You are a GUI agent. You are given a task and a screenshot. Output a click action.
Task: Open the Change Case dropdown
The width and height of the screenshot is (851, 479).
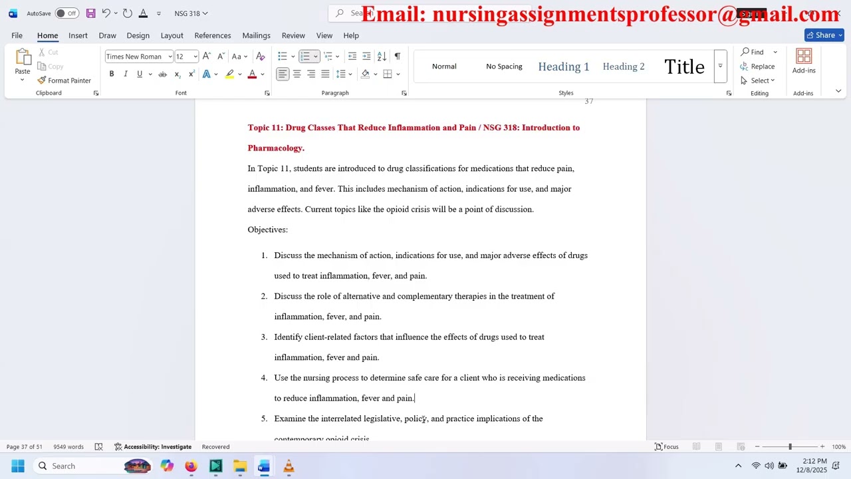point(239,57)
